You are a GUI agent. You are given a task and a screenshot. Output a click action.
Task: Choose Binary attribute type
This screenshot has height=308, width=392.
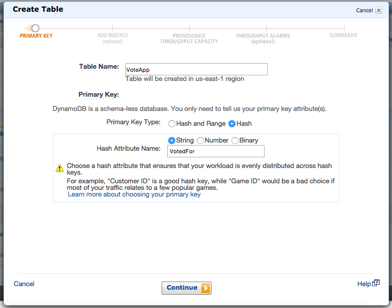point(235,141)
